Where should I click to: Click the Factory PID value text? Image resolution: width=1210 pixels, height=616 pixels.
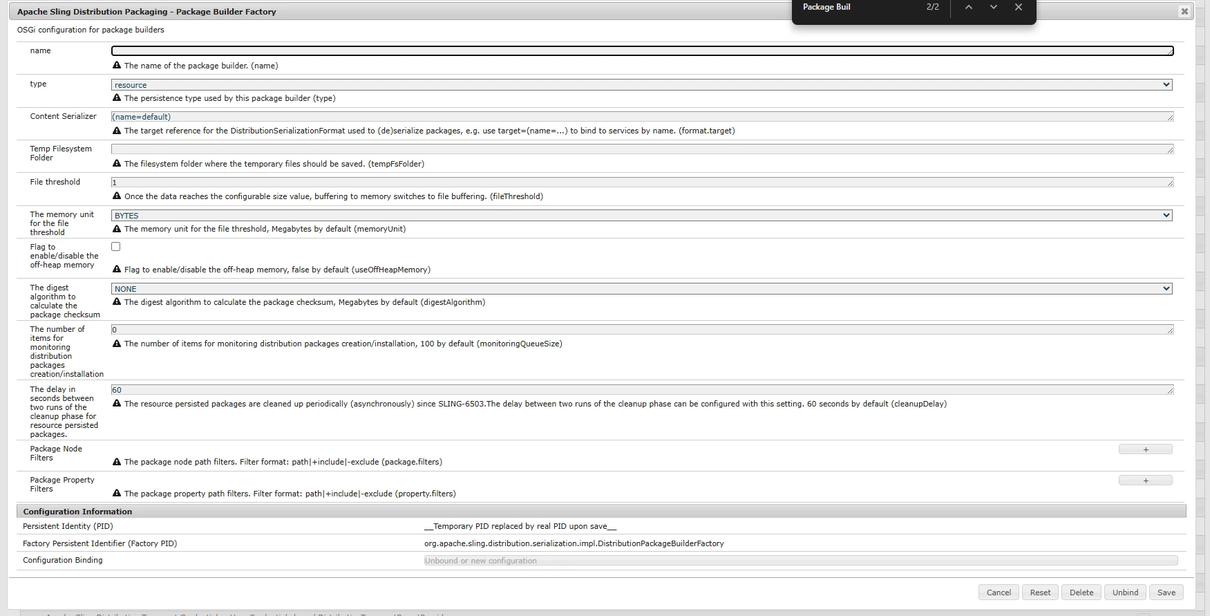click(574, 543)
